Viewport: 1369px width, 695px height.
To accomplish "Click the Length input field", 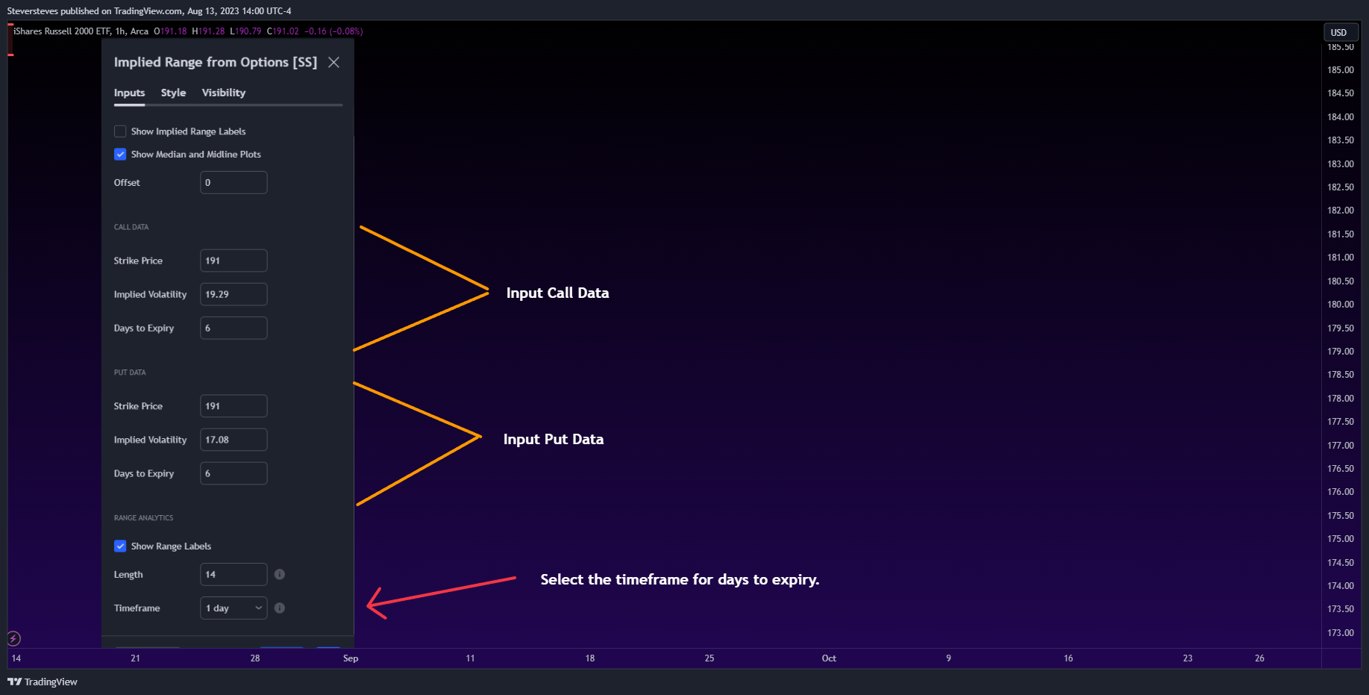I will (234, 574).
